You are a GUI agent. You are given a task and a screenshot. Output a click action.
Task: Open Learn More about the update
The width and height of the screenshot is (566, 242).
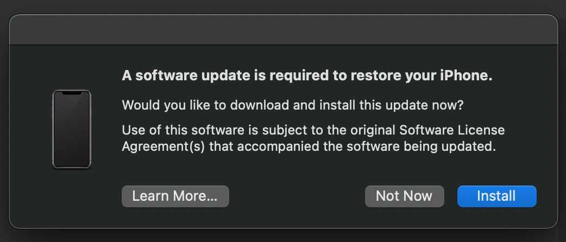point(175,196)
